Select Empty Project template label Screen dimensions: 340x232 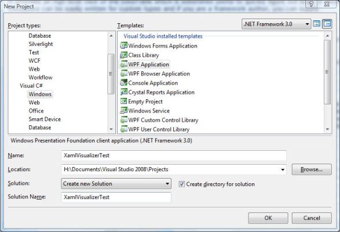[x=145, y=101]
